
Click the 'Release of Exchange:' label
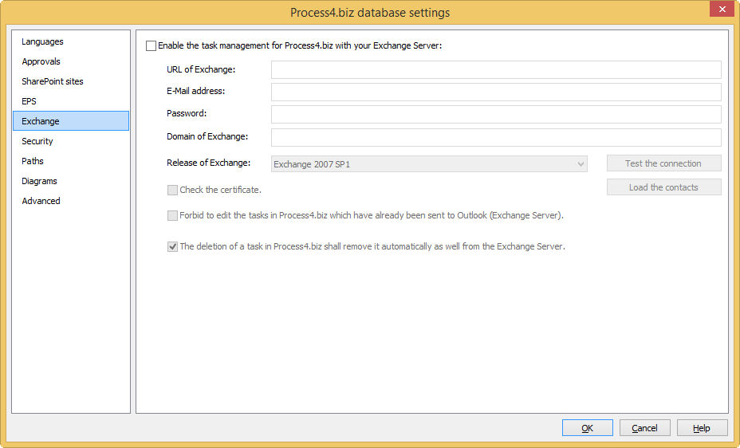pyautogui.click(x=209, y=163)
